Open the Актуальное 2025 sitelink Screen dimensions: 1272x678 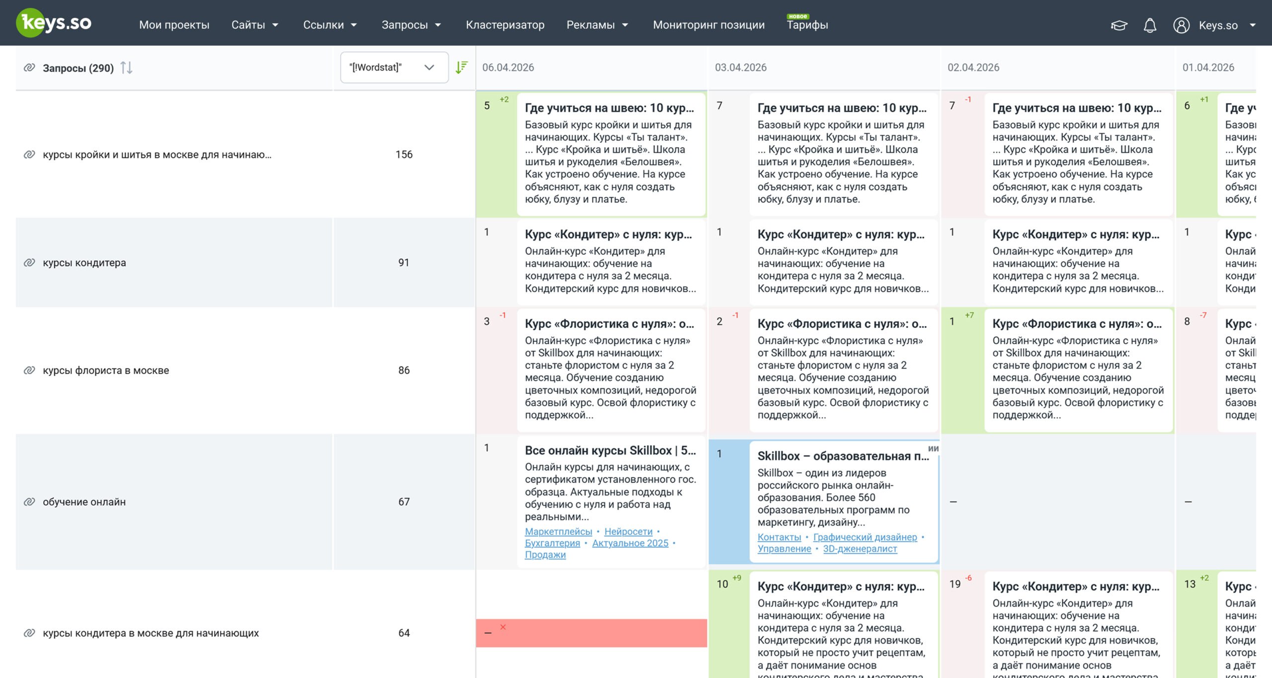point(630,543)
